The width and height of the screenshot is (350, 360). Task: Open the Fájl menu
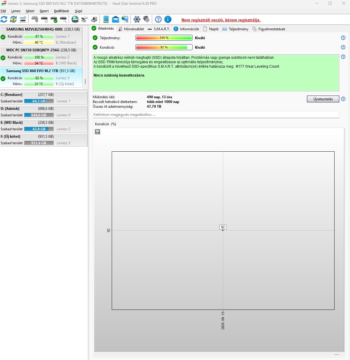pos(3,11)
